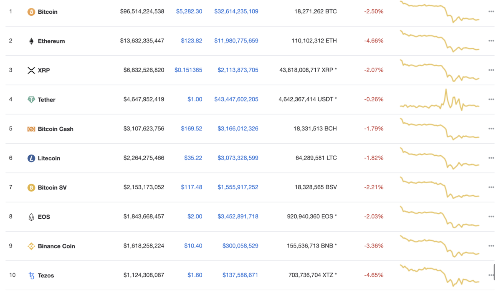Image resolution: width=501 pixels, height=293 pixels.
Task: Click the Tezos logo icon
Action: (31, 275)
